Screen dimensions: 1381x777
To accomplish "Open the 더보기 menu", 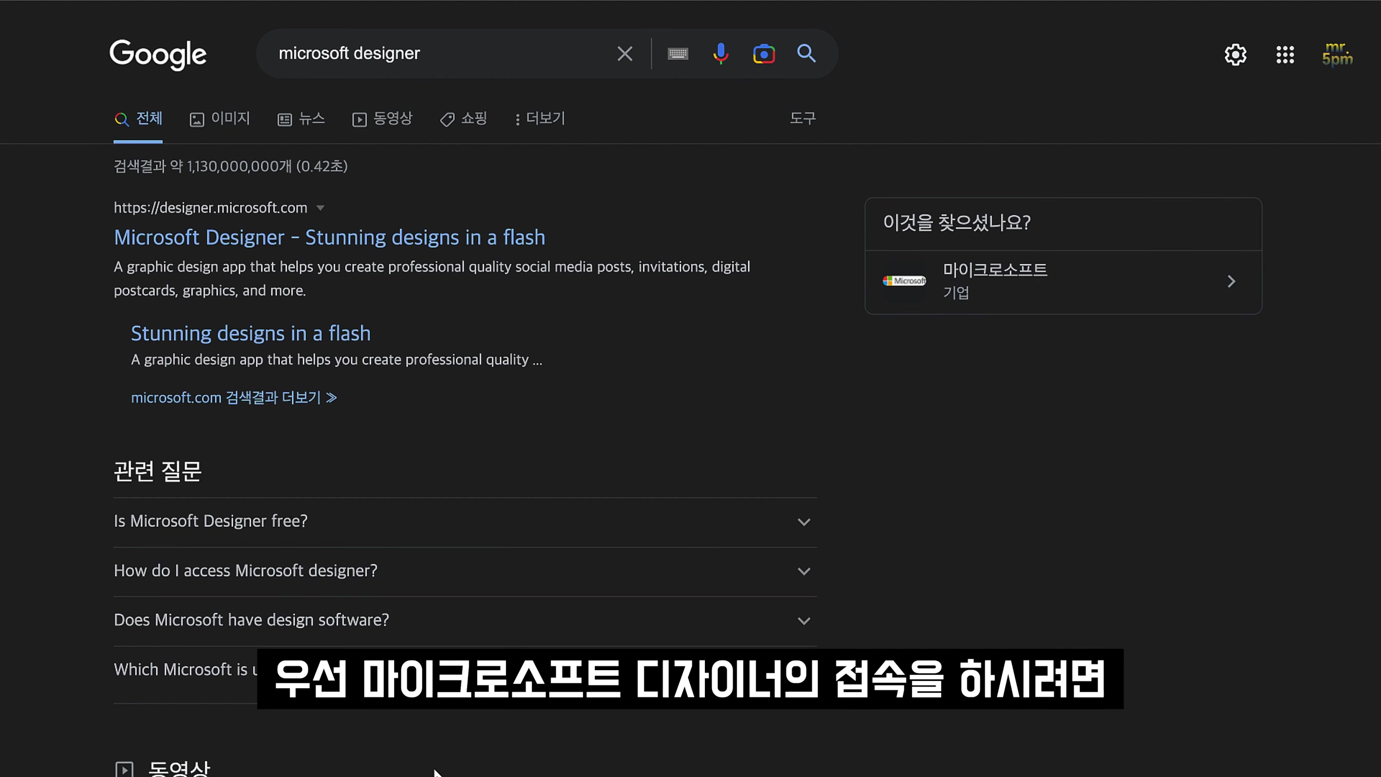I will point(540,119).
